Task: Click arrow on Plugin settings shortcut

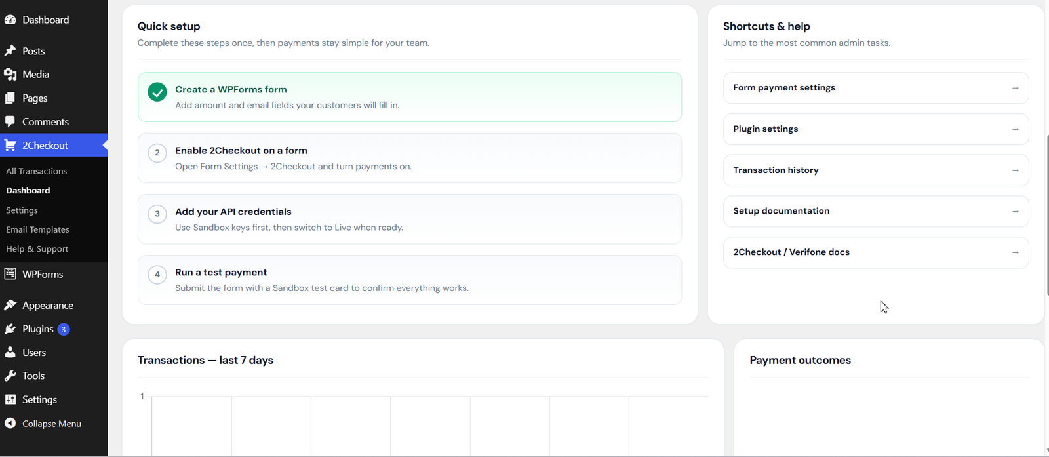Action: [x=1016, y=129]
